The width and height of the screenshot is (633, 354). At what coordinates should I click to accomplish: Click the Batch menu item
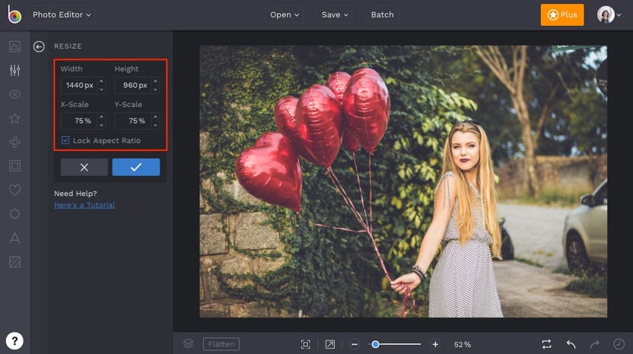(382, 14)
